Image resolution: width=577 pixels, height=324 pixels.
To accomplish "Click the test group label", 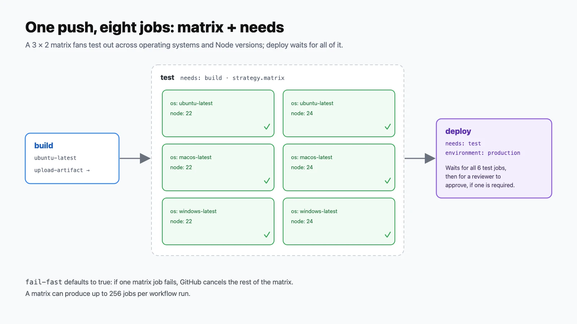I will point(167,77).
